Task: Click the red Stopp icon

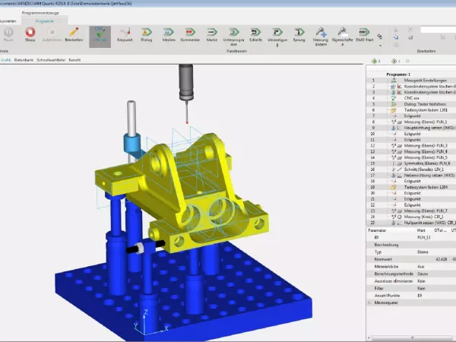Action: point(30,33)
